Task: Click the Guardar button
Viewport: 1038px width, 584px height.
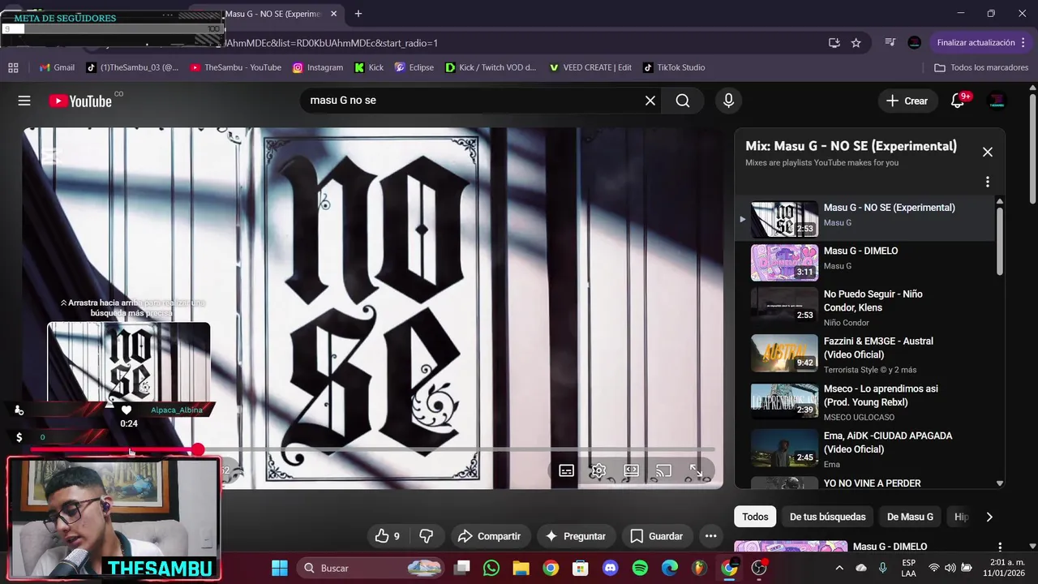Action: 657,536
